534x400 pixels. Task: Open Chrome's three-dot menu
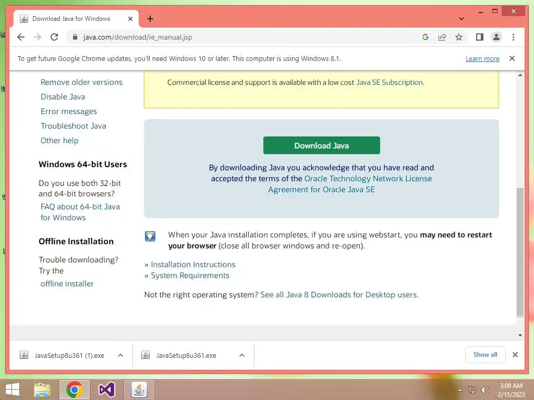(513, 37)
